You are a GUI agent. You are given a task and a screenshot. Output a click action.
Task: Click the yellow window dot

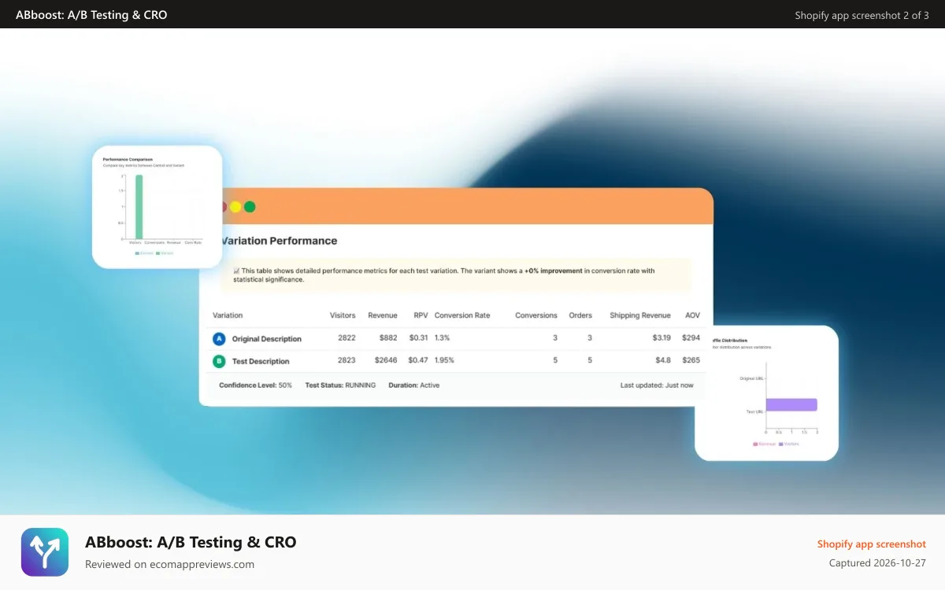235,207
